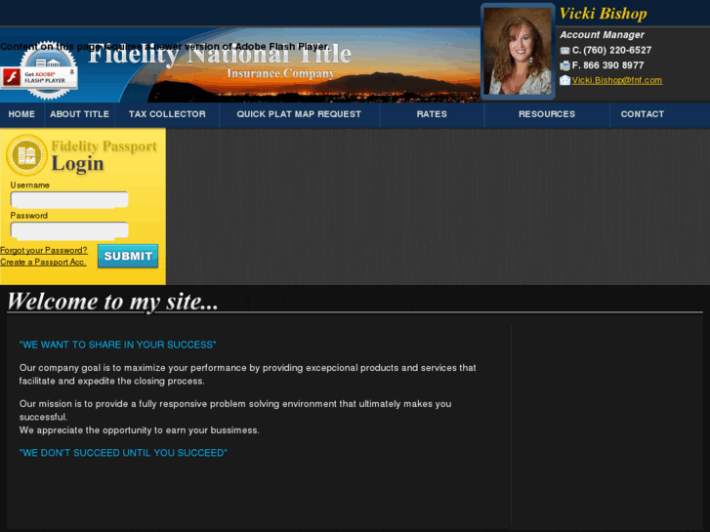
Task: Click the Insurance Company subtitle text
Action: [x=280, y=74]
